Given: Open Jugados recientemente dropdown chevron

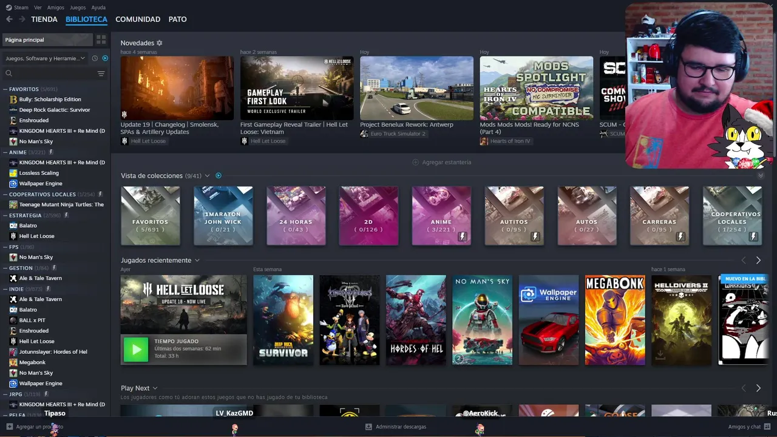Looking at the screenshot, I should pyautogui.click(x=197, y=260).
